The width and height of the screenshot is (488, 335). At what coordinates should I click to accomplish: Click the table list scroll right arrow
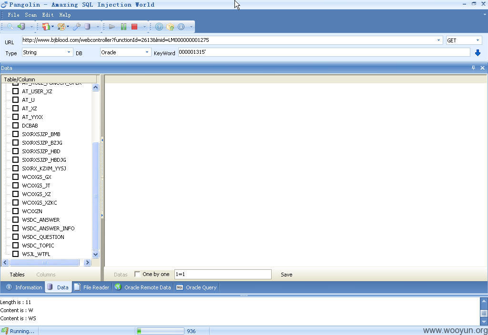(x=88, y=263)
